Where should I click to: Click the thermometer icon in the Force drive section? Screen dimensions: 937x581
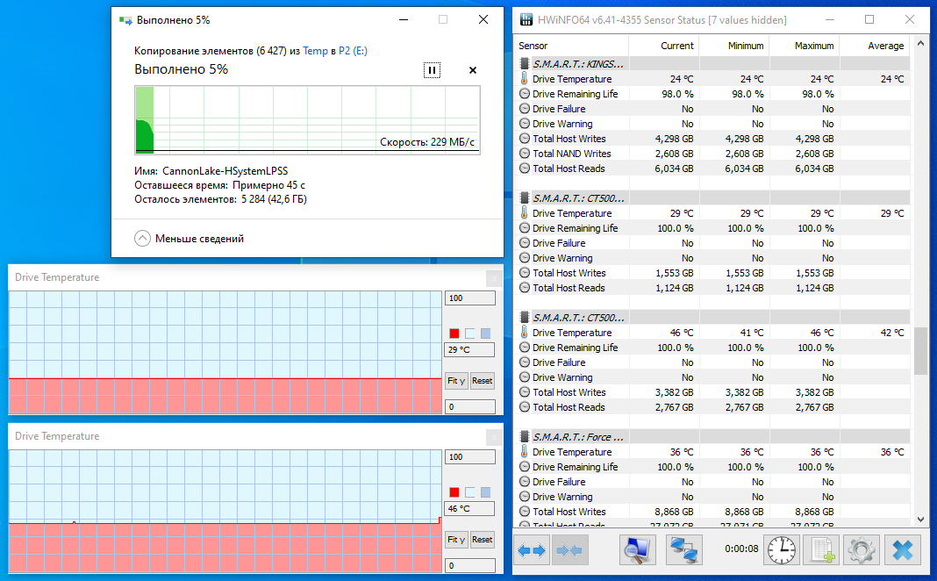click(x=523, y=452)
